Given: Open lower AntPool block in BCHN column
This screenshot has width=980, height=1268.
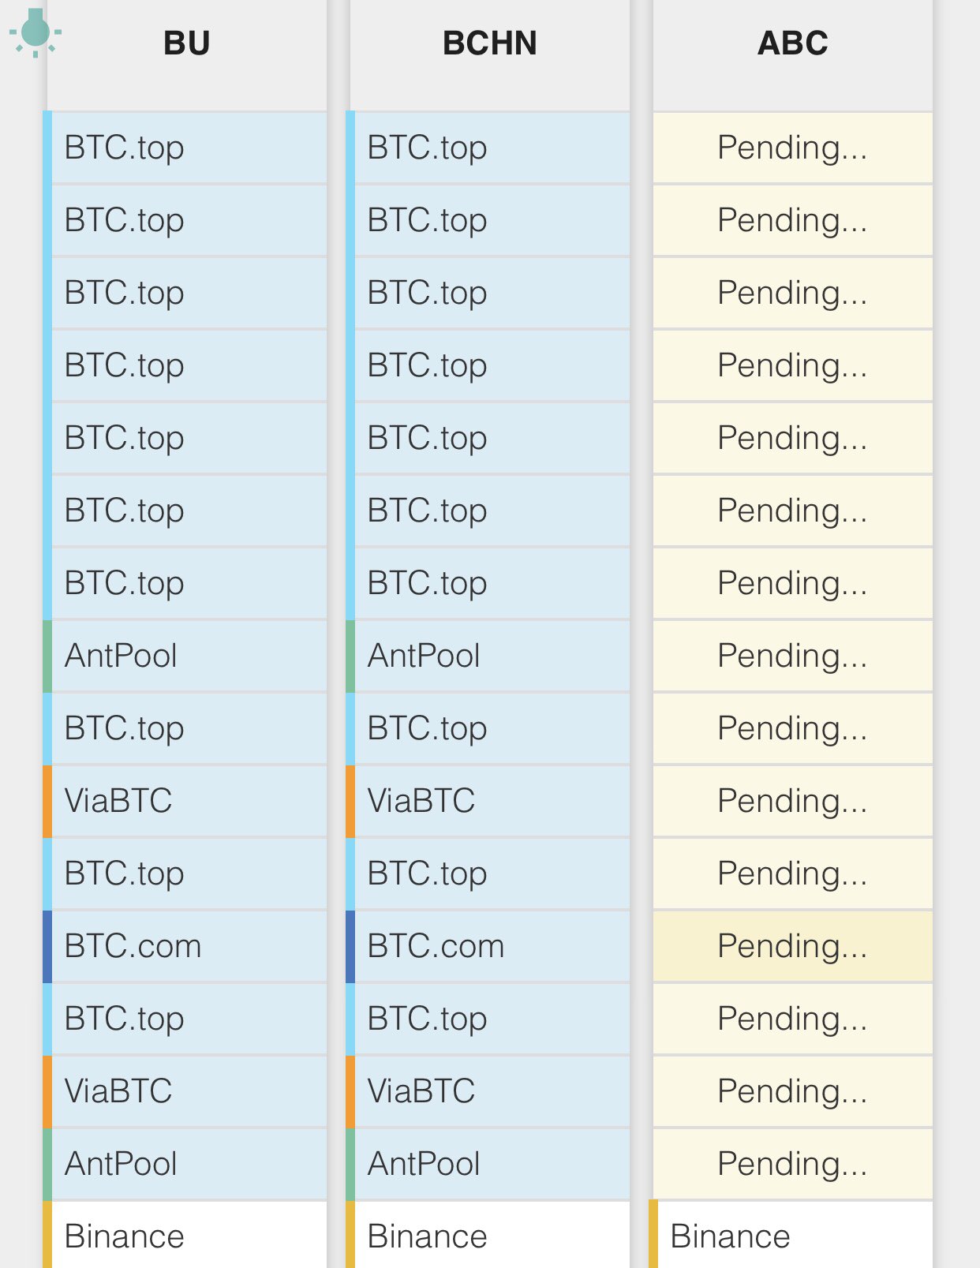Looking at the screenshot, I should [488, 1164].
